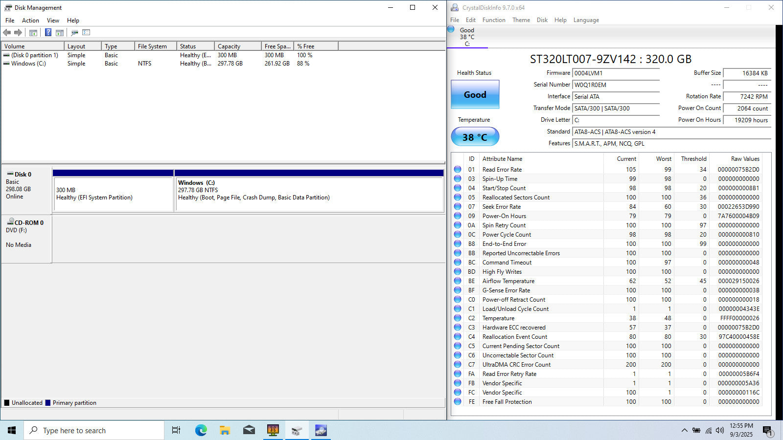Click the Firmware field 0004LVM1

[616, 73]
